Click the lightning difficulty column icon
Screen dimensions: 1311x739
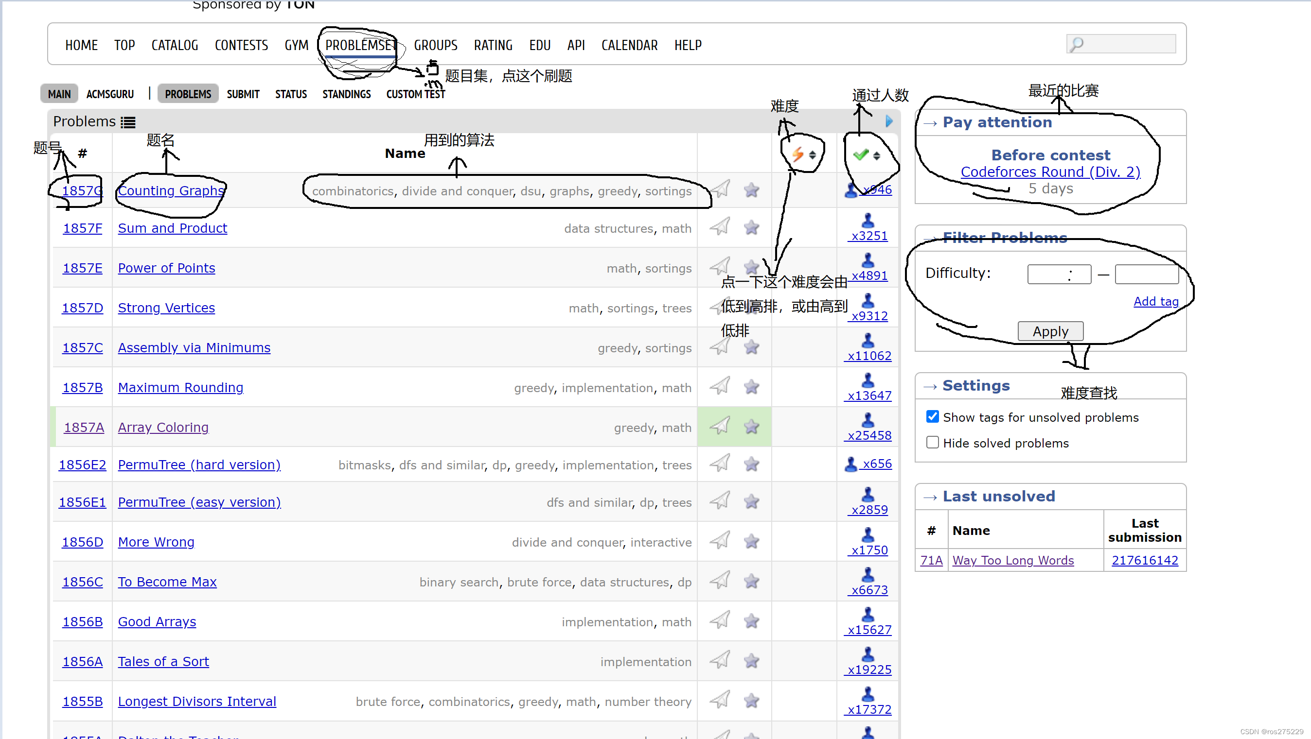[x=797, y=154]
